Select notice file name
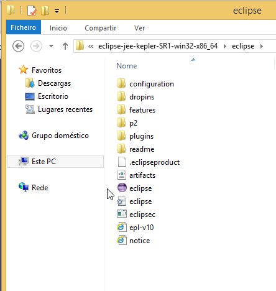 140,241
